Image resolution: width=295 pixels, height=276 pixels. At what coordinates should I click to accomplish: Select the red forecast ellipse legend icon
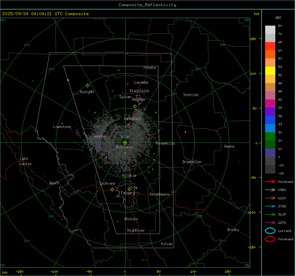pos(270,239)
